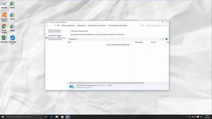Switch the ENG input language indicator
212x119 pixels.
pos(201,117)
